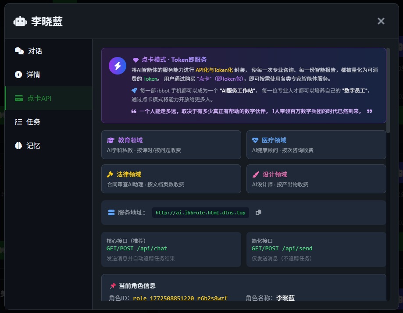Click the heartbeat icon for 医疗领域
This screenshot has height=313, width=403.
(255, 140)
